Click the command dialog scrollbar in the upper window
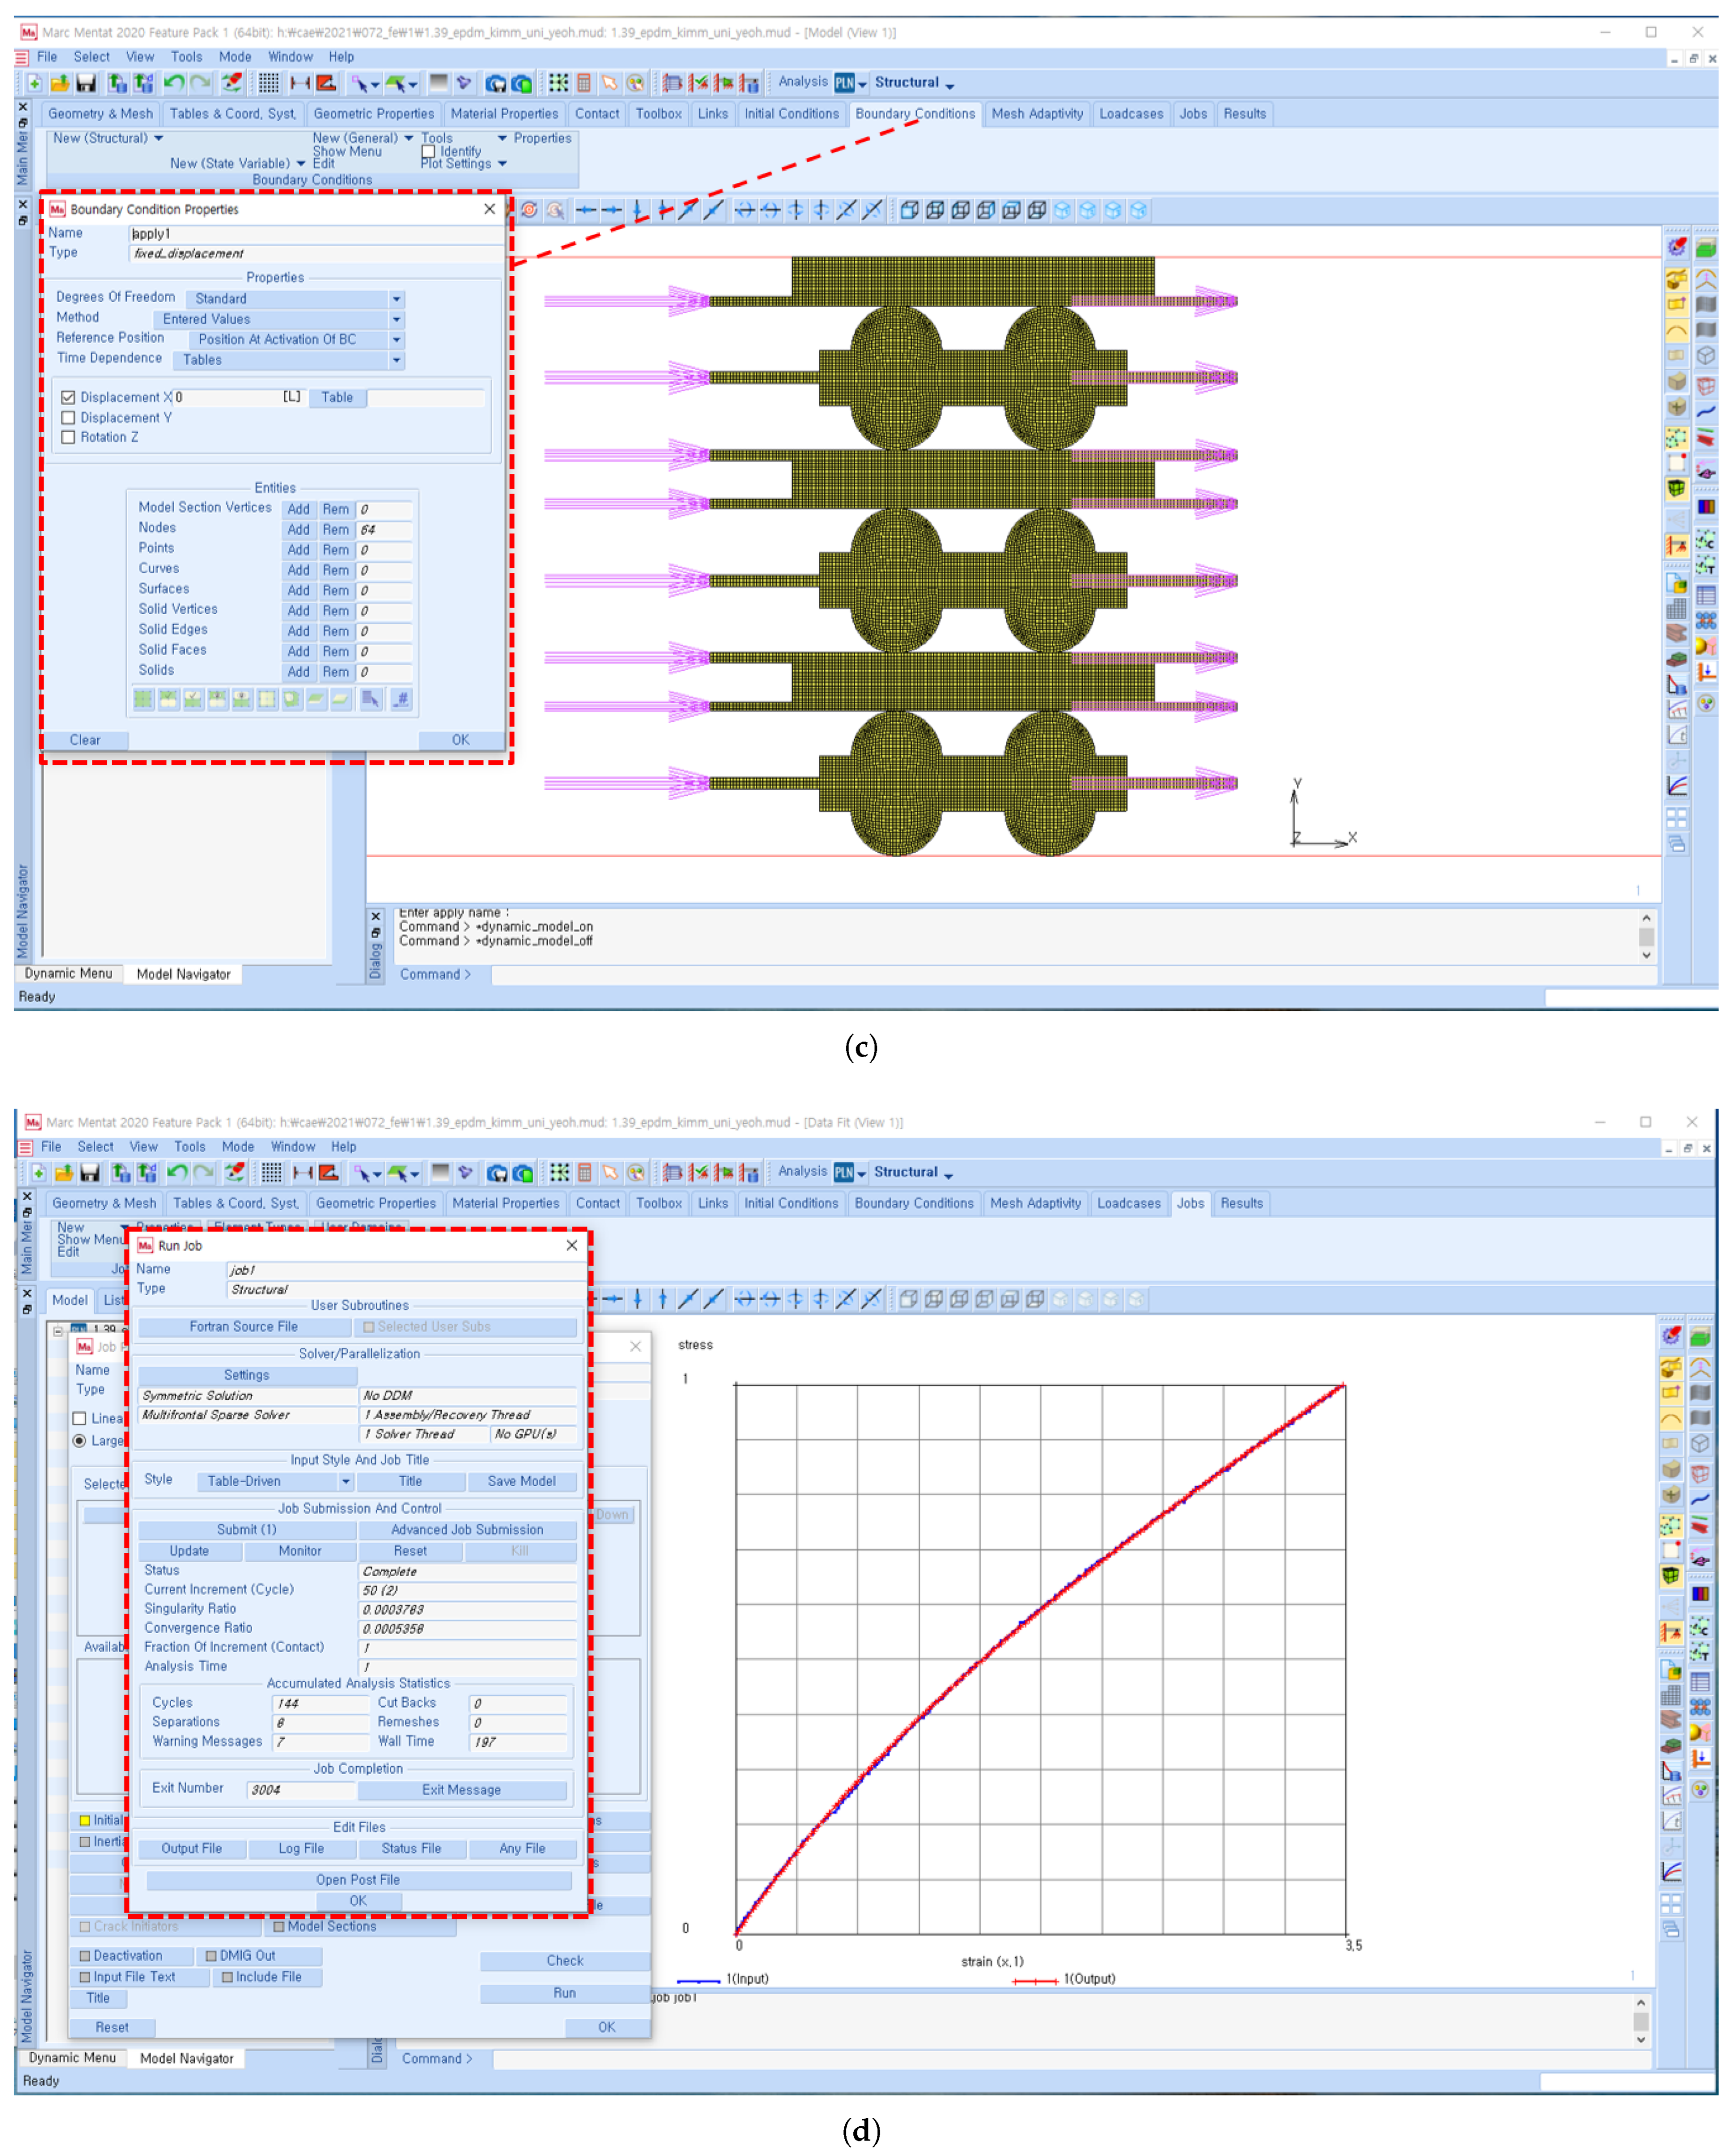The image size is (1732, 2156). click(1646, 937)
